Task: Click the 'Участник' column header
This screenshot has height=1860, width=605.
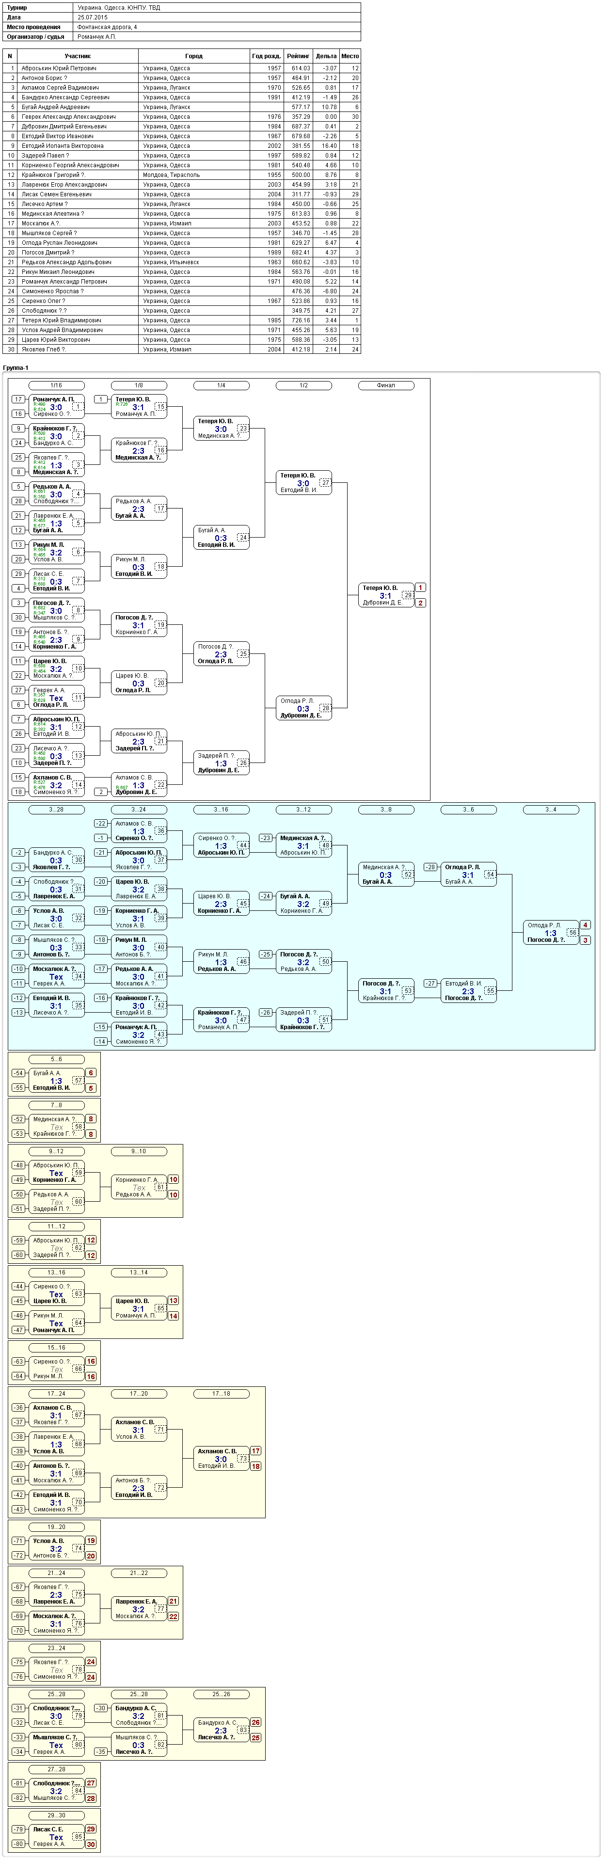Action: [78, 56]
